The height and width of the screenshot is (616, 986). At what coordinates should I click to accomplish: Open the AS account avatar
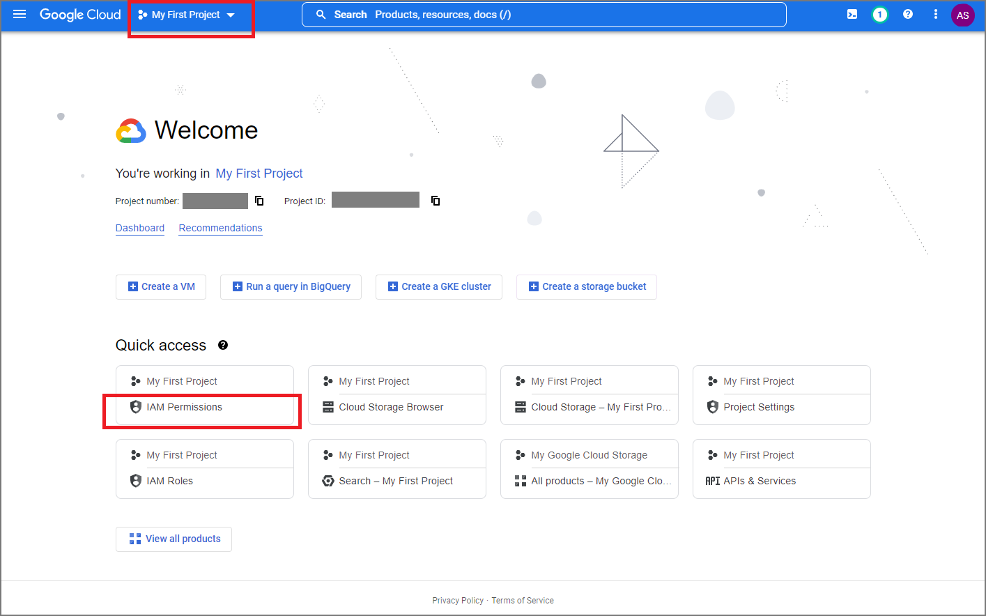pos(963,15)
